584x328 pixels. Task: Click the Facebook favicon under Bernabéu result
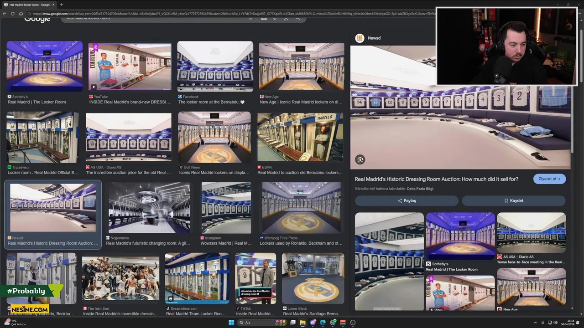click(x=180, y=97)
